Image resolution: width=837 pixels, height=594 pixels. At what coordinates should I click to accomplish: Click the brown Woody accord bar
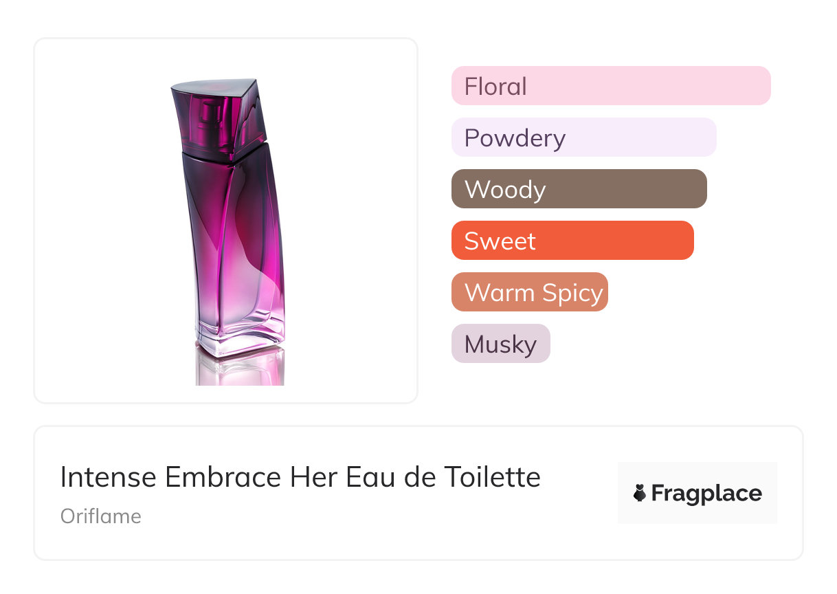click(x=579, y=189)
